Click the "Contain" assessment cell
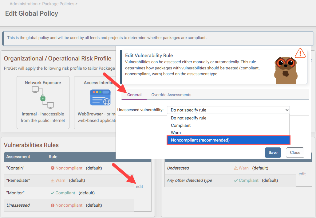 click(x=15, y=168)
